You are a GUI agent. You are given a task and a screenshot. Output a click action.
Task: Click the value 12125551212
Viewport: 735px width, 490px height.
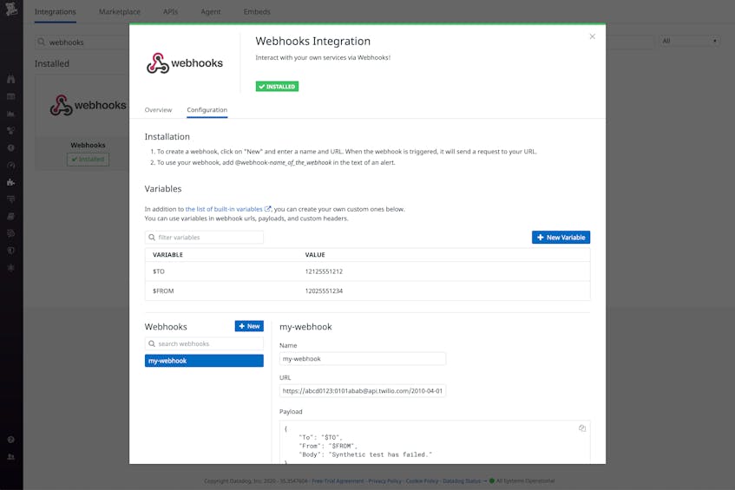click(x=324, y=271)
